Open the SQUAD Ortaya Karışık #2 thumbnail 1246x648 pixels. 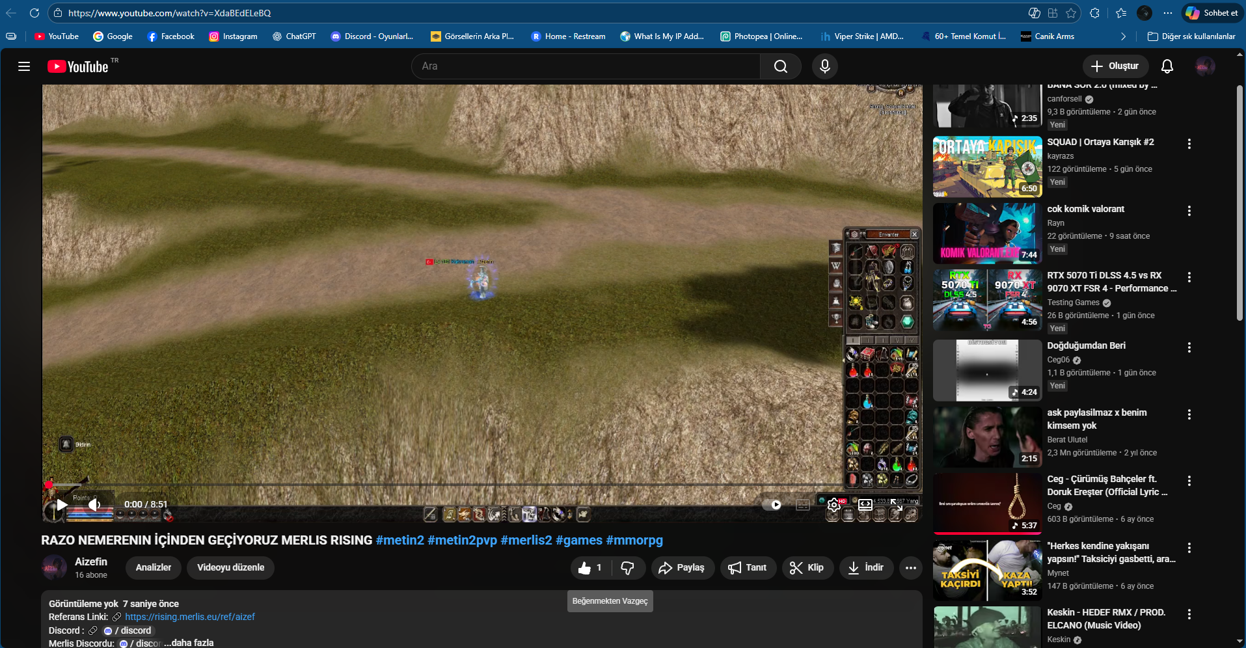click(988, 167)
